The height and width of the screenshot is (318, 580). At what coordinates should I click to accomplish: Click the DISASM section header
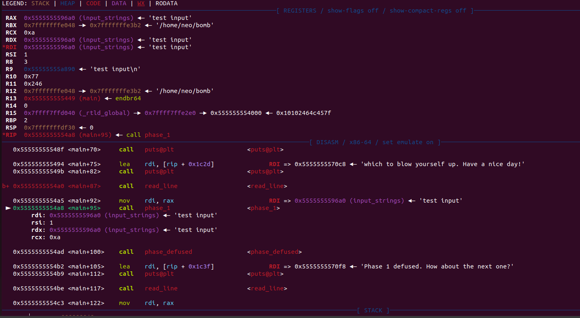coord(375,142)
